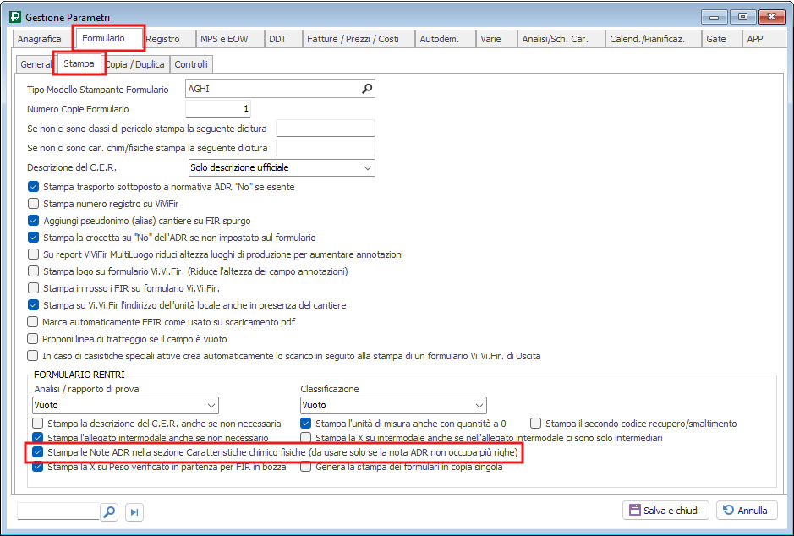The height and width of the screenshot is (536, 794).
Task: Disable Stampa le Note ADR checkbox
Action: tap(37, 452)
